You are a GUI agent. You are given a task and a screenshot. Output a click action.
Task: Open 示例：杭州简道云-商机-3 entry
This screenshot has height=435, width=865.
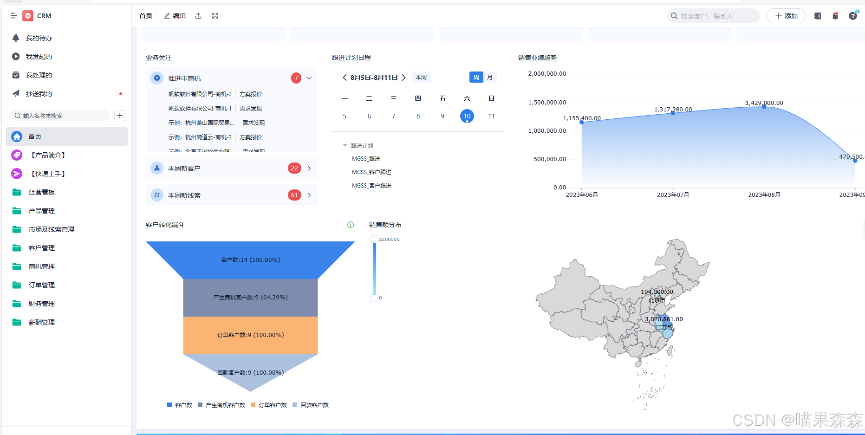(200, 137)
